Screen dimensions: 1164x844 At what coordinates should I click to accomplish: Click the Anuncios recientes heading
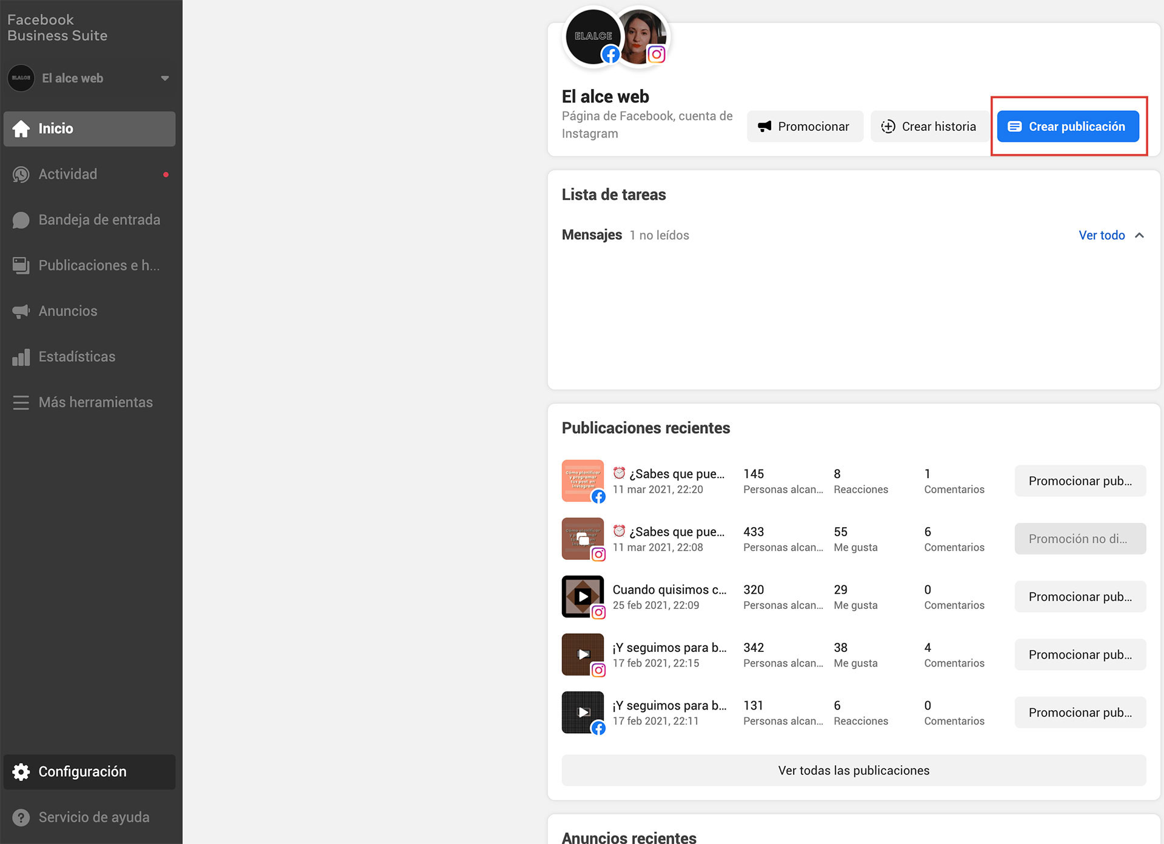(x=629, y=837)
